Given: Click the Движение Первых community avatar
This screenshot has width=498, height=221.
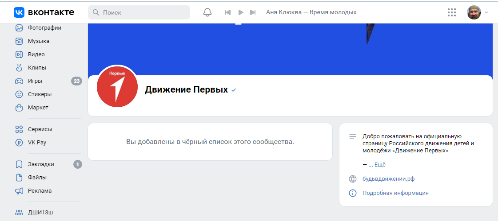Looking at the screenshot, I should [x=117, y=86].
